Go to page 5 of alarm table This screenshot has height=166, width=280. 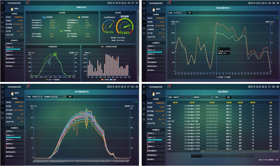coord(212,156)
